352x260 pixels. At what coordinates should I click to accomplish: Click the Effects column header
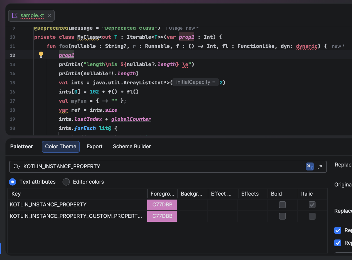pos(253,194)
